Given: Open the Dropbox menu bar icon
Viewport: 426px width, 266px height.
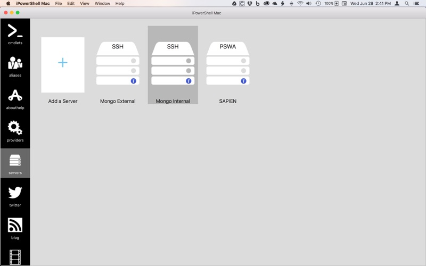Looking at the screenshot, I should click(x=250, y=4).
